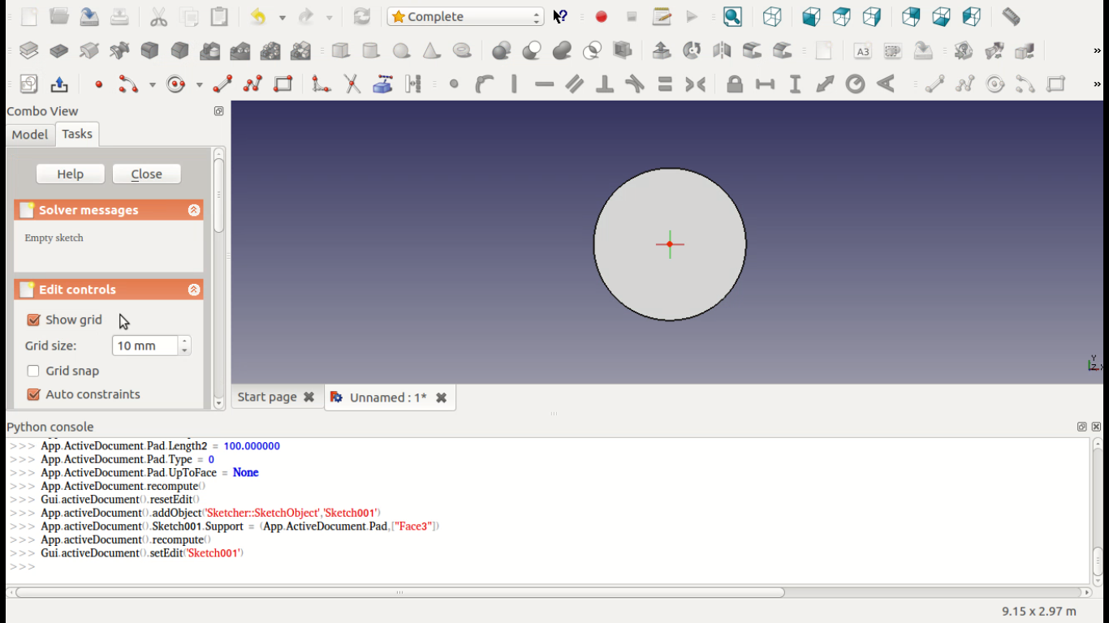Viewport: 1109px width, 623px height.
Task: Enable the Grid snap checkbox
Action: [x=33, y=371]
